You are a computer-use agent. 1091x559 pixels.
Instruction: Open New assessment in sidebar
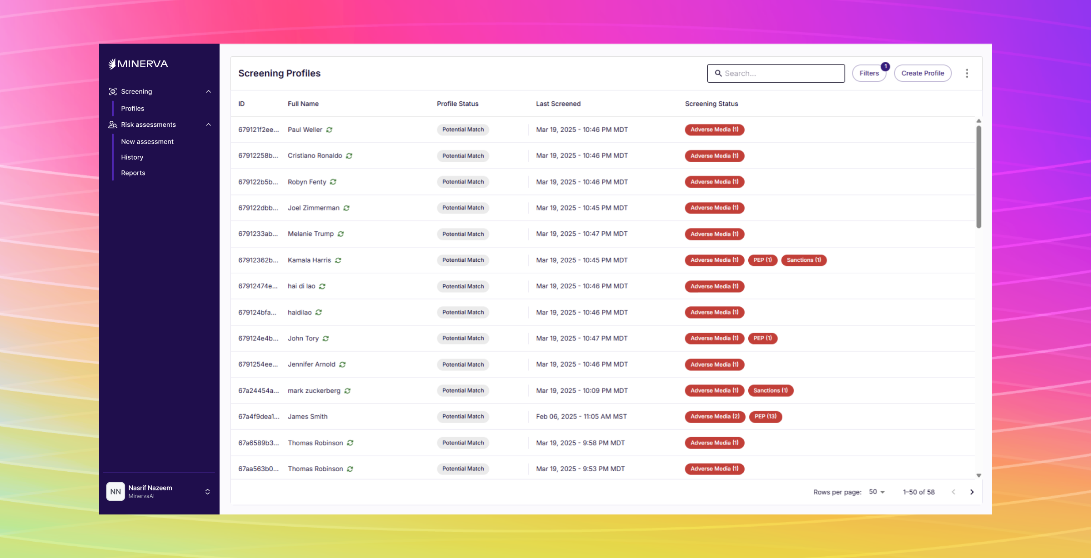click(x=147, y=142)
